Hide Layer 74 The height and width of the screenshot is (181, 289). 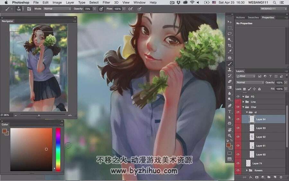point(238,163)
